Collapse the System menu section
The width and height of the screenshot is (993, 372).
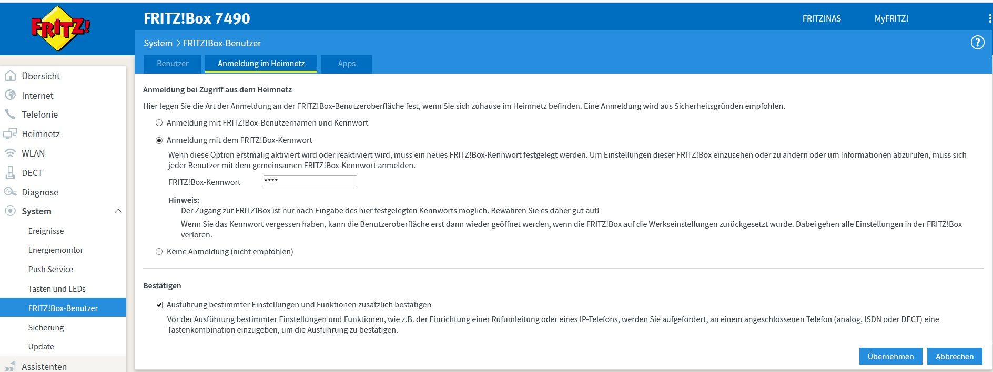click(x=118, y=211)
